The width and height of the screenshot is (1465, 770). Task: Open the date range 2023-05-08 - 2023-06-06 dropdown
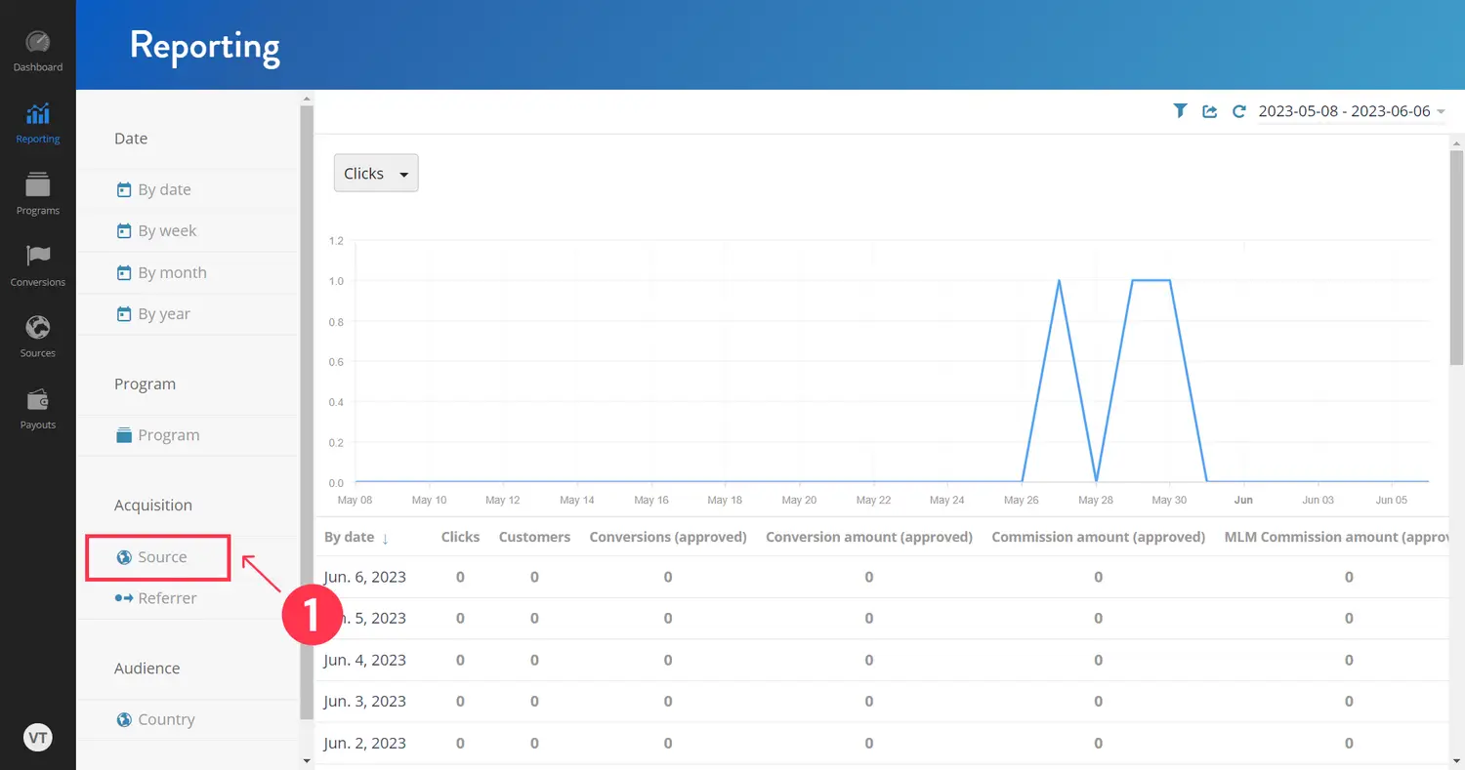click(x=1351, y=111)
